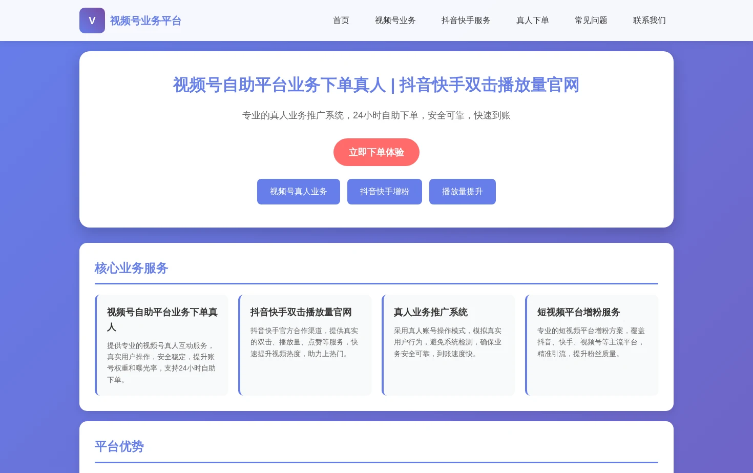Open the 抖音快手双击播放量官网 service card

tap(305, 345)
